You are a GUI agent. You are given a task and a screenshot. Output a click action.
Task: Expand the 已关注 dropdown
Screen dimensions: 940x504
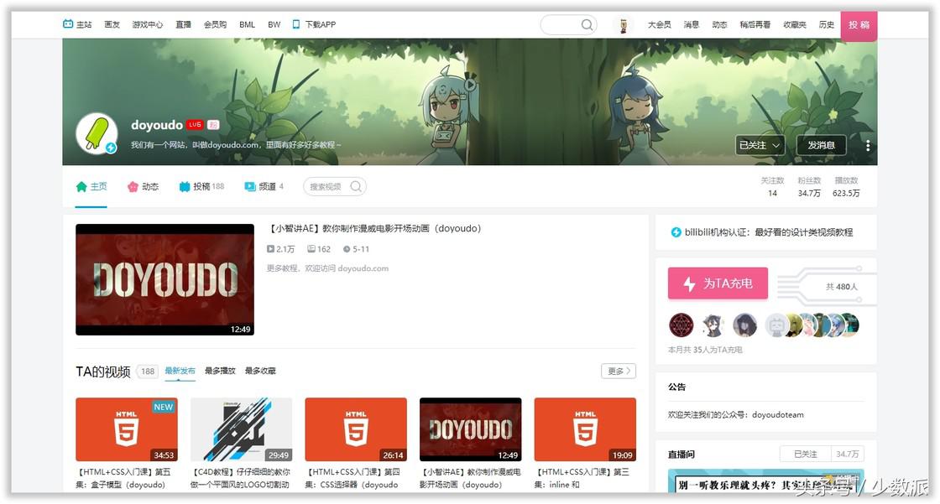coord(760,145)
